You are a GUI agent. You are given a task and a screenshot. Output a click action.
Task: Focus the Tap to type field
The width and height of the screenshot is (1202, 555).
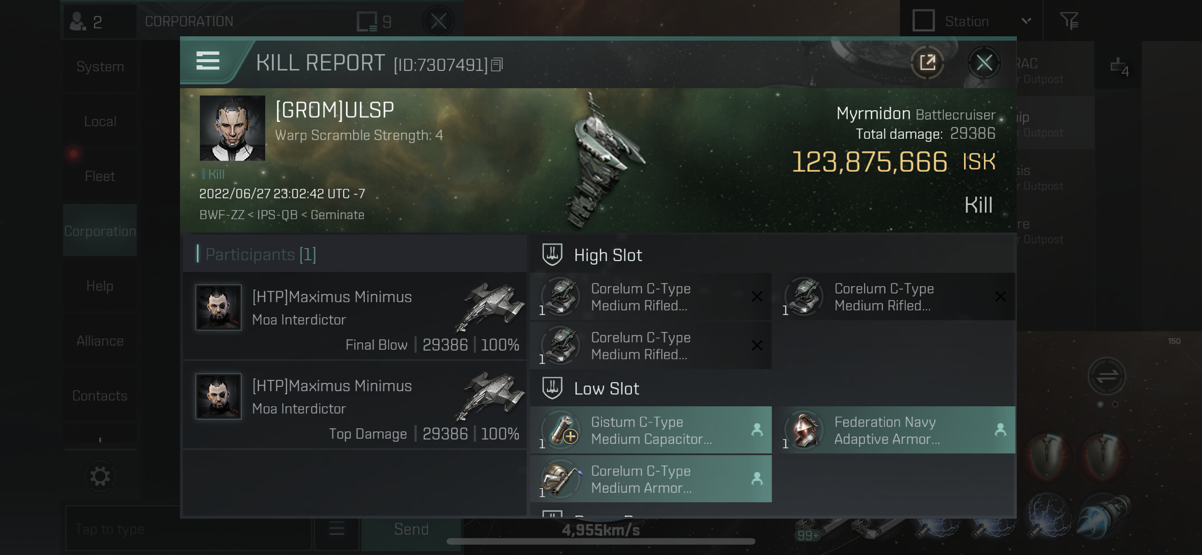pyautogui.click(x=189, y=529)
